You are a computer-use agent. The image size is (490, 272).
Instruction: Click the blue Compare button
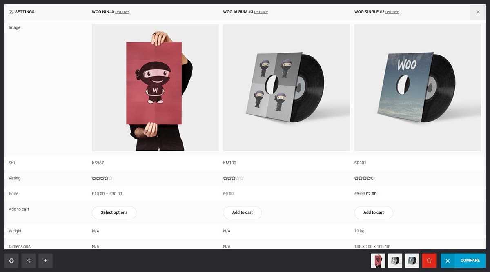tap(463, 261)
